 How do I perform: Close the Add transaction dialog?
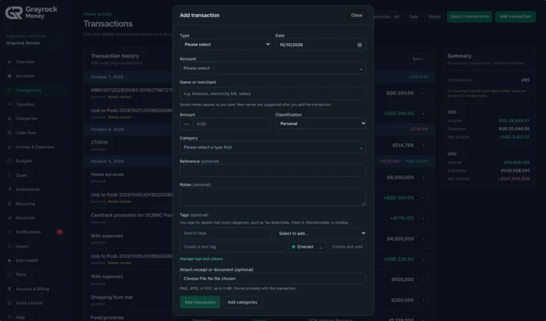coord(357,16)
